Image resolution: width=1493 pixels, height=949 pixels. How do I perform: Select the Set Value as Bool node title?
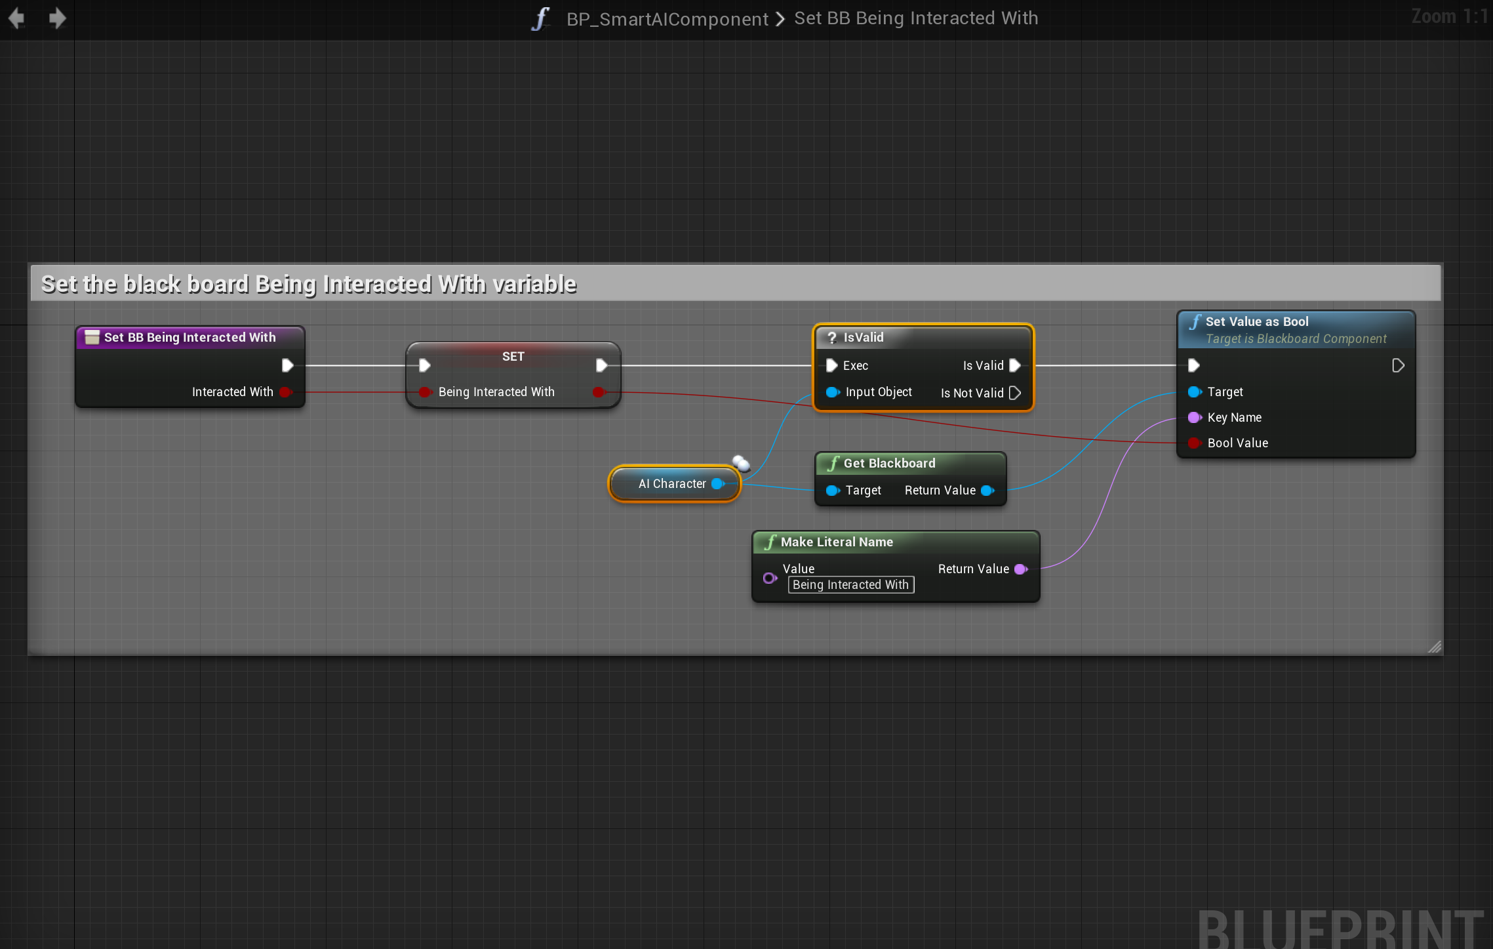click(x=1256, y=321)
